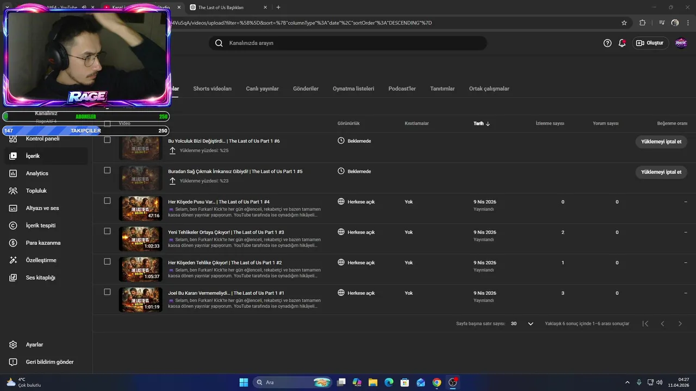
Task: Switch to Oynatma listeleri tab
Action: (x=353, y=89)
